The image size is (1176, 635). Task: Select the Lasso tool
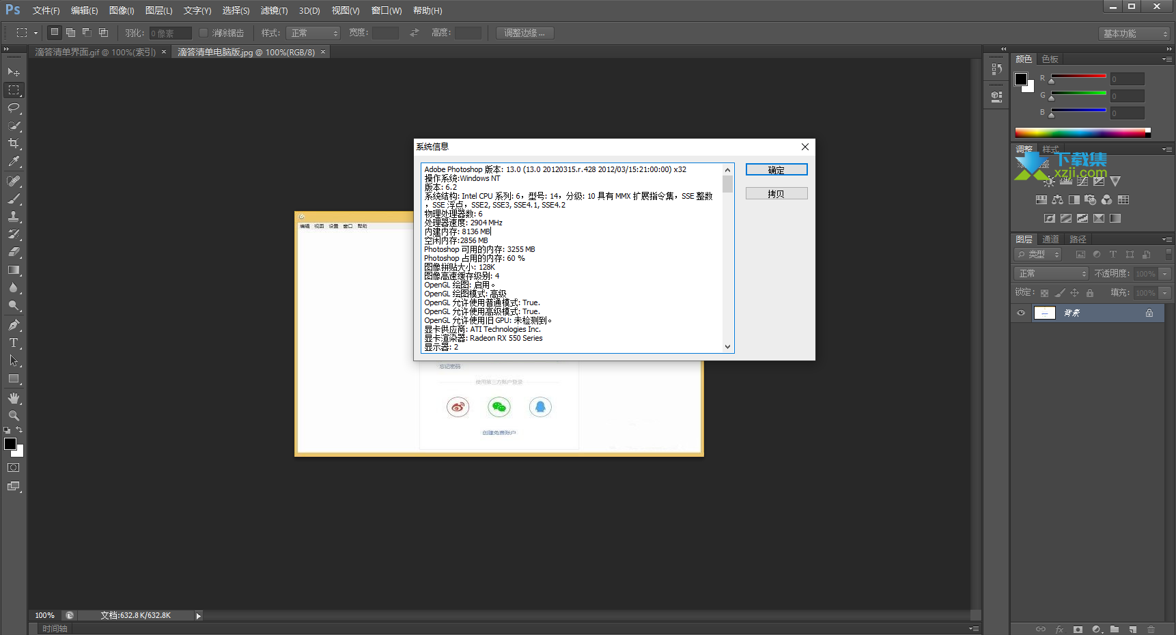coord(14,108)
